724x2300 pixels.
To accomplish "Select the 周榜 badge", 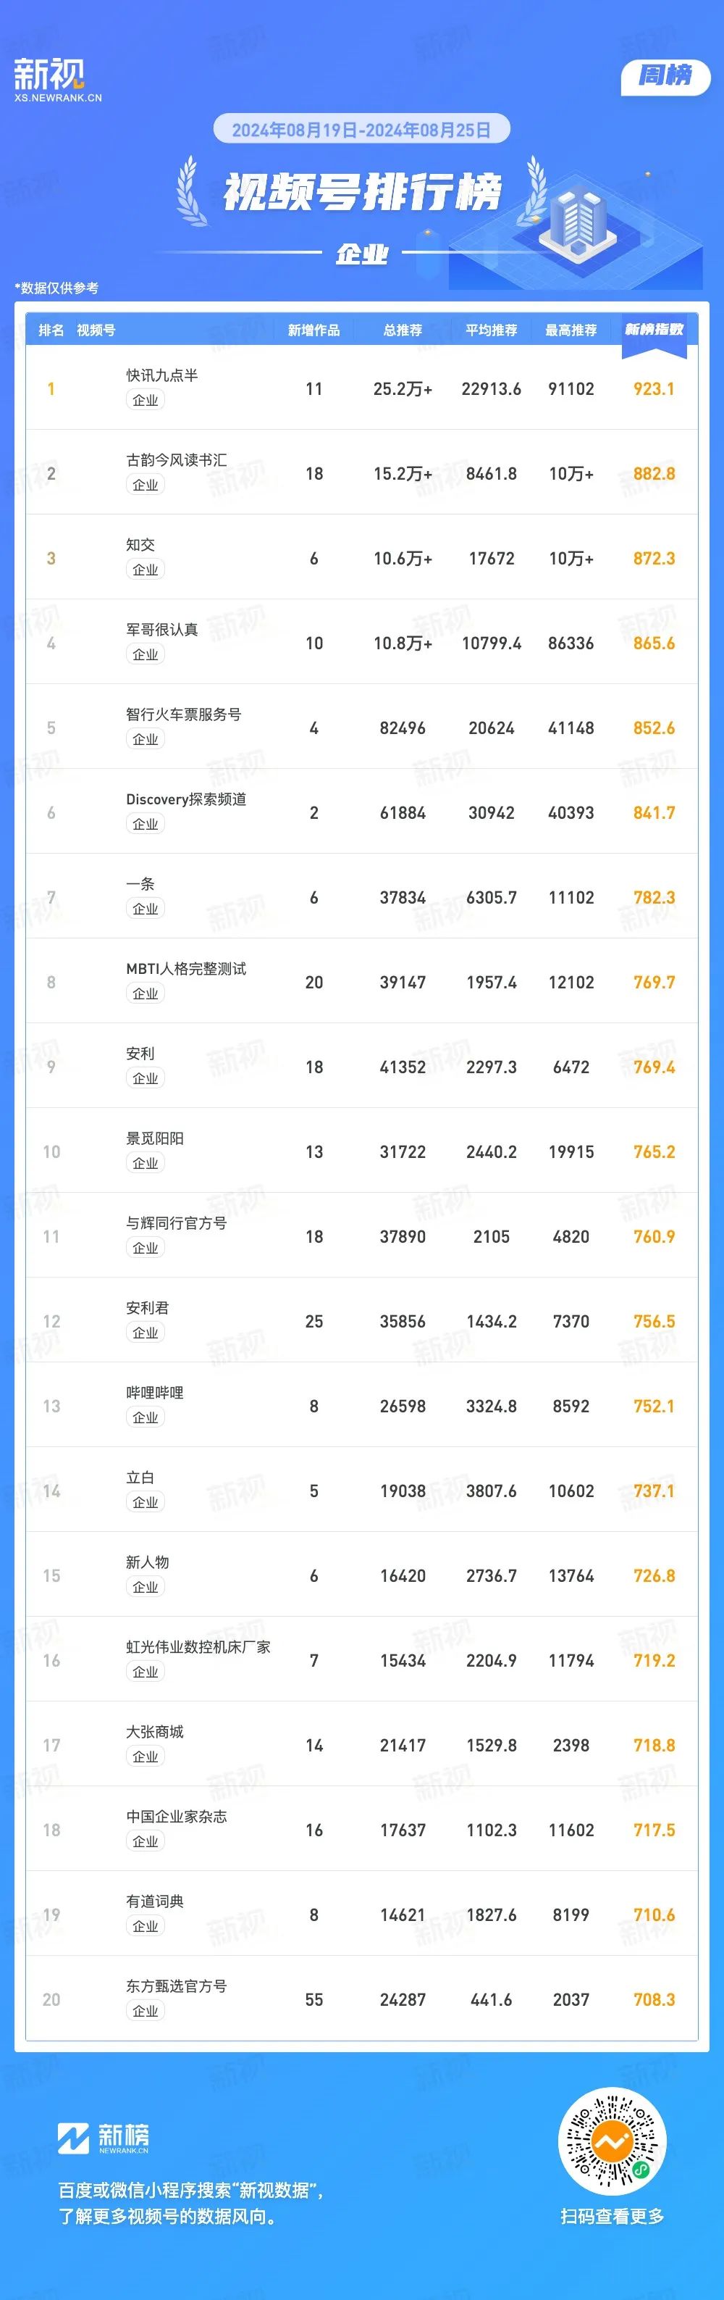I will point(665,77).
